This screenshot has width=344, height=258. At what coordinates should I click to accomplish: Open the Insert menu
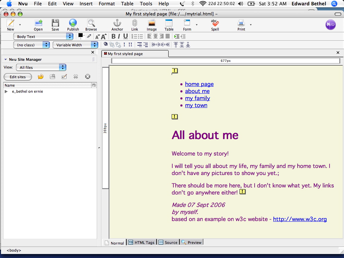86,4
